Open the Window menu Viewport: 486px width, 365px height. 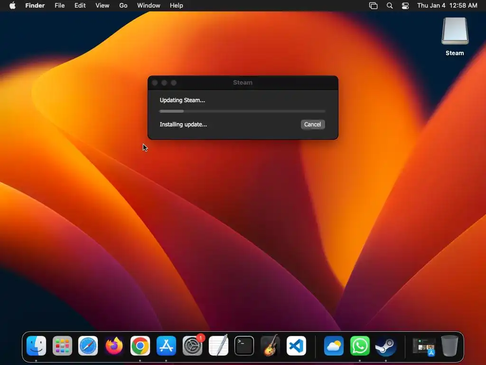pyautogui.click(x=149, y=6)
